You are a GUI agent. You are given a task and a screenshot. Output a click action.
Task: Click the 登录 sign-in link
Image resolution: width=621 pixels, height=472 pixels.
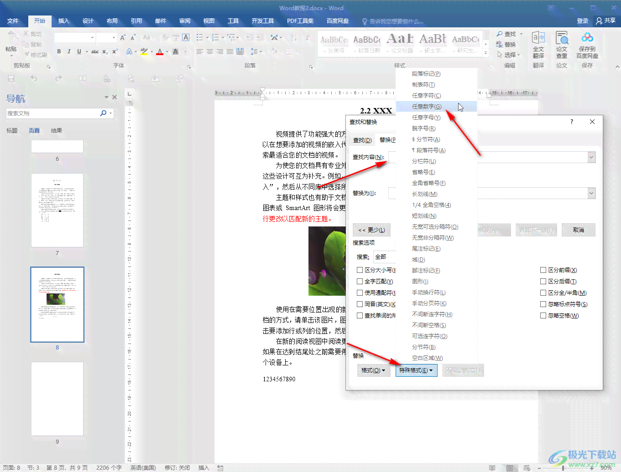pyautogui.click(x=583, y=21)
